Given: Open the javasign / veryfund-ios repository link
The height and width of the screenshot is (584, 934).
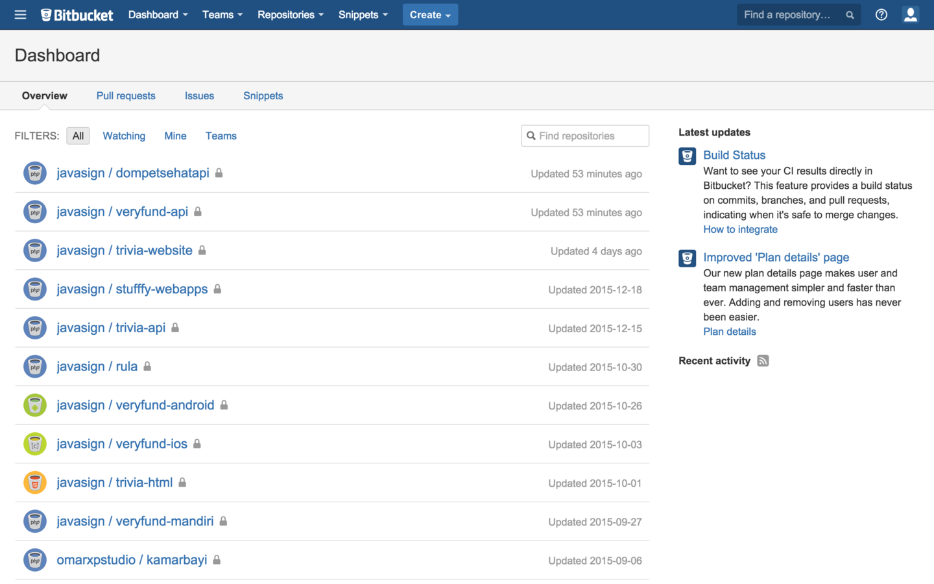Looking at the screenshot, I should pyautogui.click(x=122, y=444).
